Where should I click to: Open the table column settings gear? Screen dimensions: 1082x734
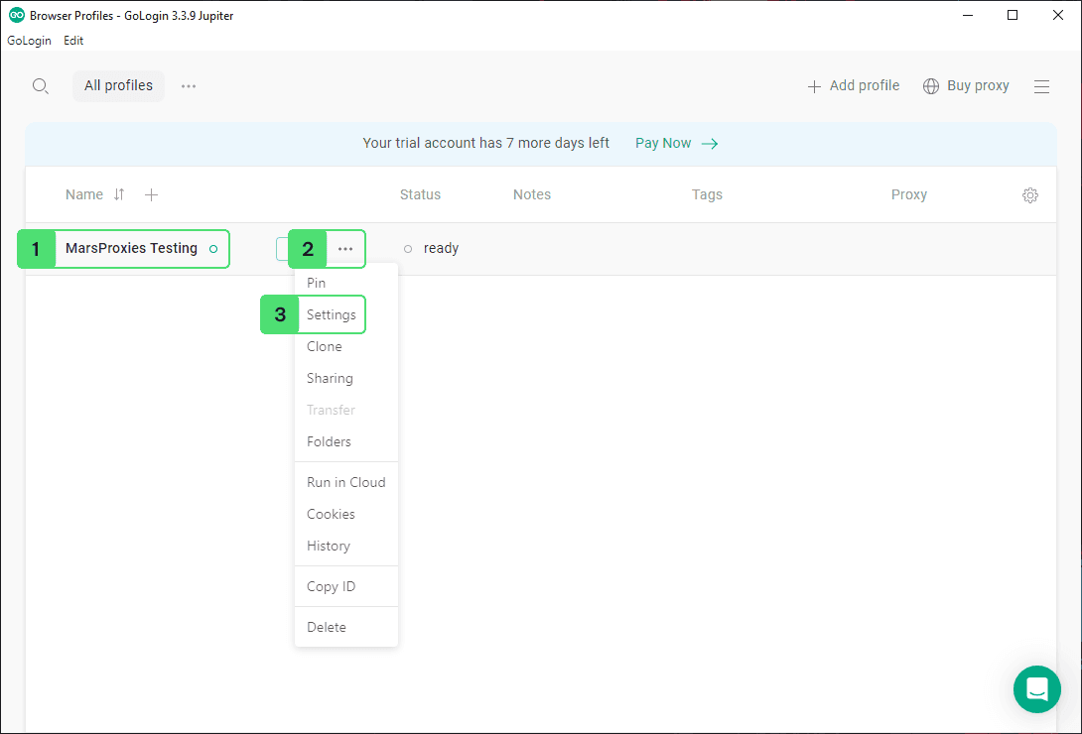pyautogui.click(x=1029, y=195)
